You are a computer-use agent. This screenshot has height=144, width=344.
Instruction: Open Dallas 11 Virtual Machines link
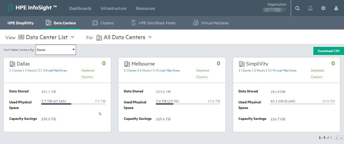(53, 70)
